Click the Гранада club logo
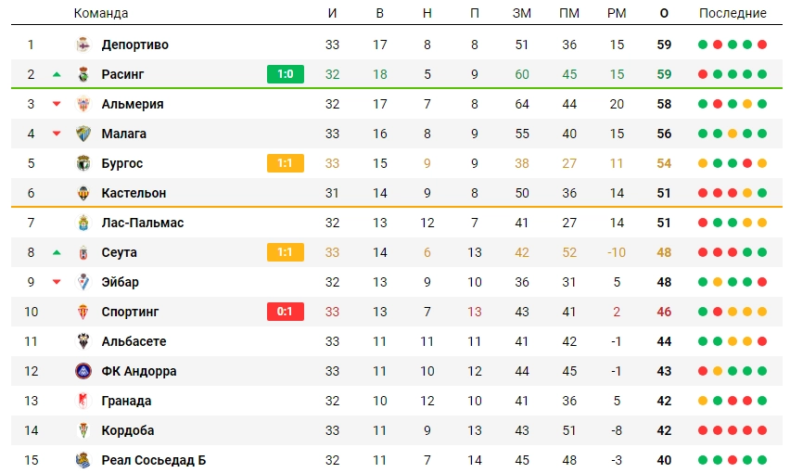This screenshot has height=473, width=790. pos(83,401)
